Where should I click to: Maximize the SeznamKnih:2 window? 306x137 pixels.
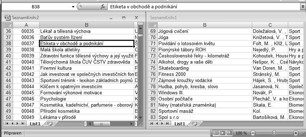click(124, 18)
